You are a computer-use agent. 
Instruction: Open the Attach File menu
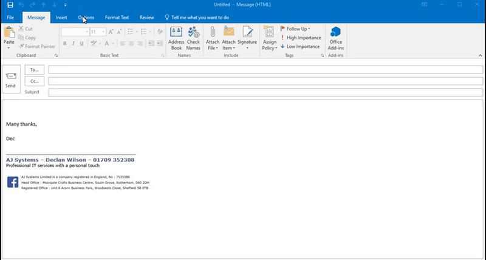coord(213,38)
